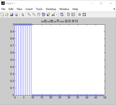This screenshot has width=116, height=105.
Task: Select the Data Cursor tool
Action: 48,15
